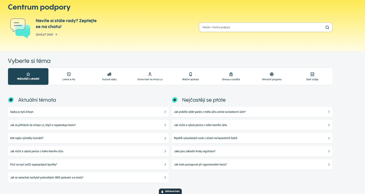This screenshot has height=194, width=365.
Task: Expand chevron on základní kroky registrace
Action: pos(329,151)
